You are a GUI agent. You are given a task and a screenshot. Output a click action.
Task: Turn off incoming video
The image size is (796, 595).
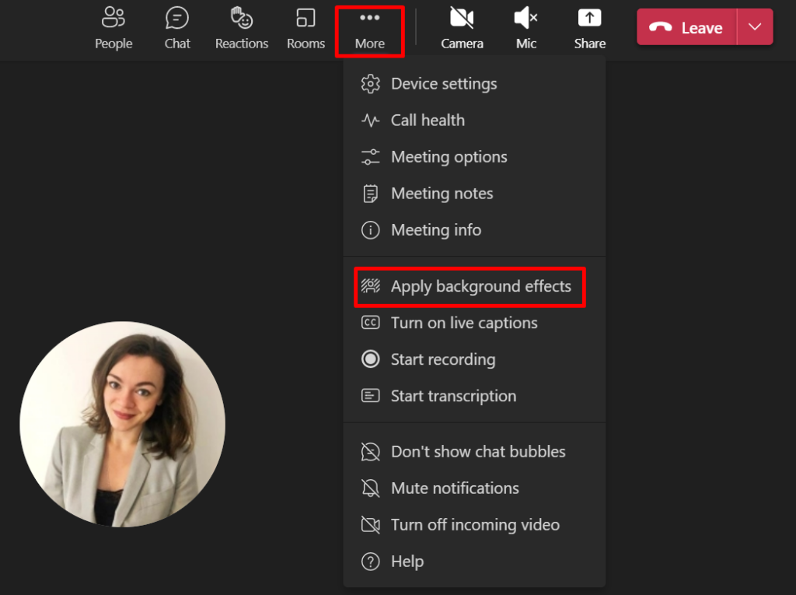pyautogui.click(x=474, y=525)
